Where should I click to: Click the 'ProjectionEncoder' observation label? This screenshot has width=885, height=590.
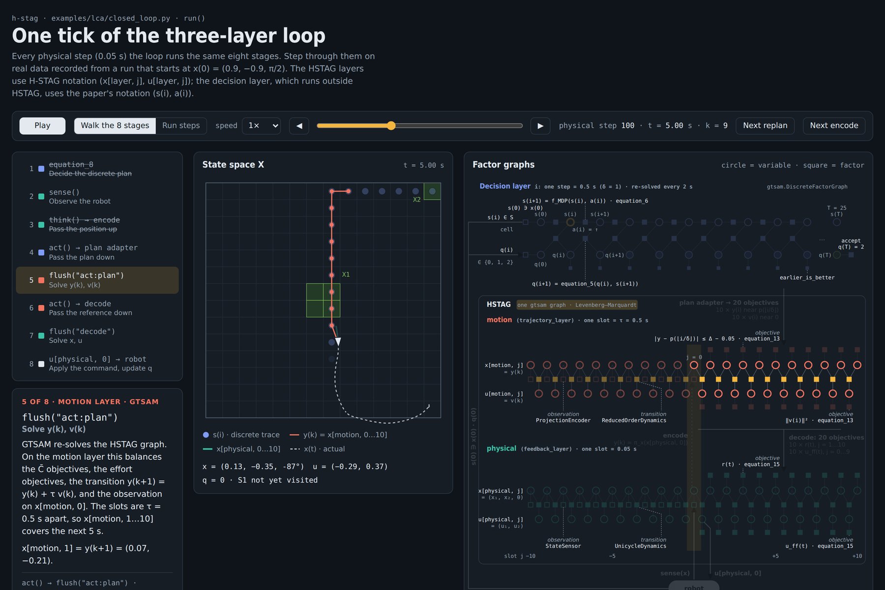563,420
